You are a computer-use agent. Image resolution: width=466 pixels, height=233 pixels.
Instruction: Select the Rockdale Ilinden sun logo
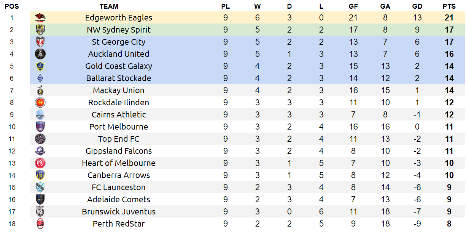[40, 102]
